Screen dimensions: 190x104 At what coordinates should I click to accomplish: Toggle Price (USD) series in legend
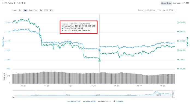89,102
